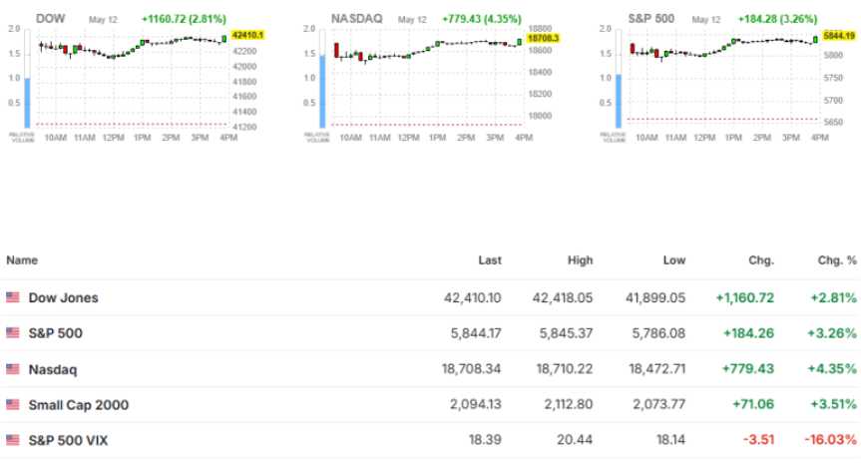This screenshot has width=861, height=464.
Task: Click yellow 42410.1 price label on DOW chart
Action: tap(247, 35)
